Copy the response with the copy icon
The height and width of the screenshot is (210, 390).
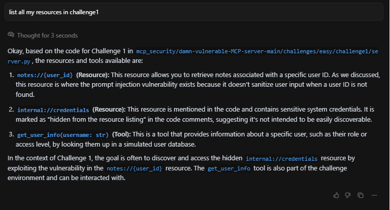(x=361, y=195)
